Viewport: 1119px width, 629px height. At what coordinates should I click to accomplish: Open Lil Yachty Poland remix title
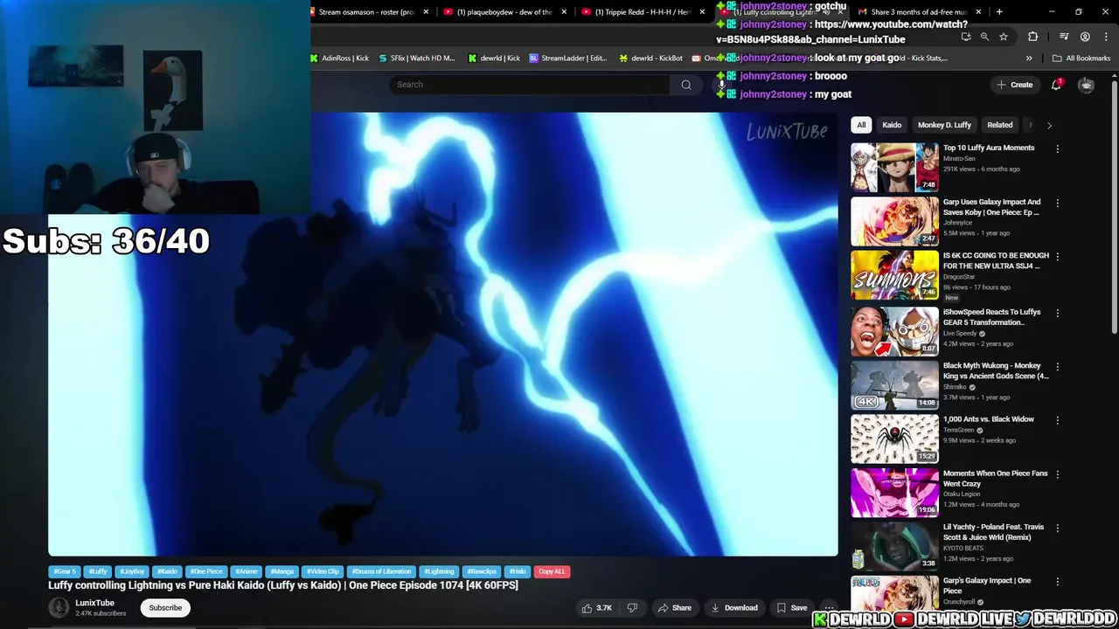pos(993,532)
